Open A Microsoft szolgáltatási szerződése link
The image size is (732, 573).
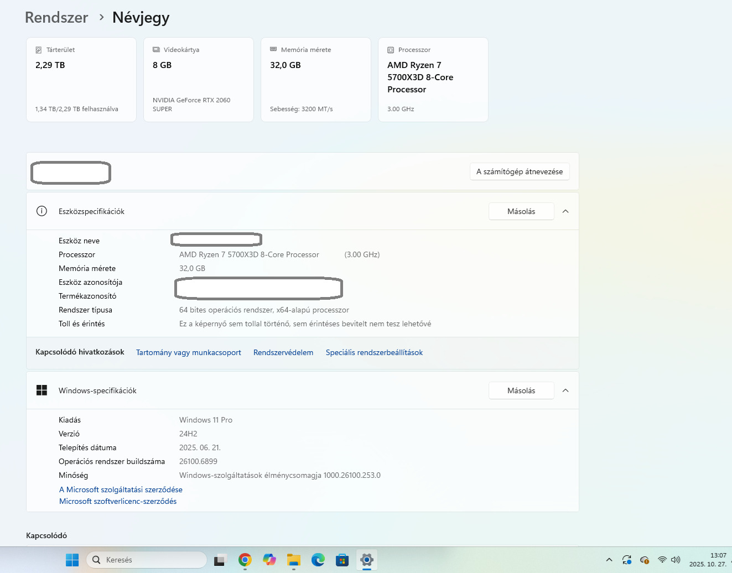(x=121, y=489)
